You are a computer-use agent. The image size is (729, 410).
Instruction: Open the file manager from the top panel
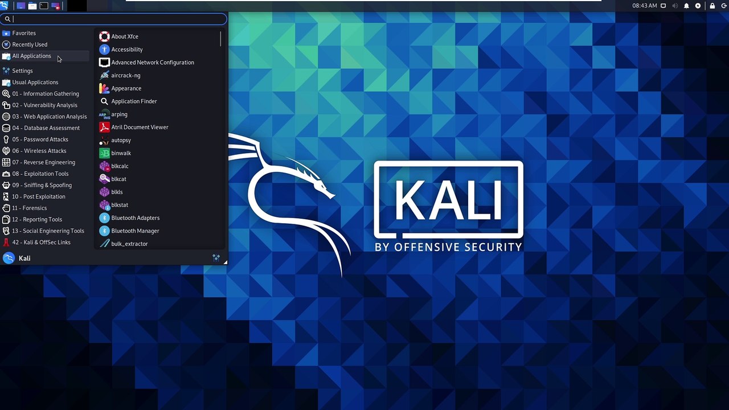tap(32, 6)
